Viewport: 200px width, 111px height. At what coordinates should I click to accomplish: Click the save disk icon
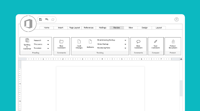point(40,19)
